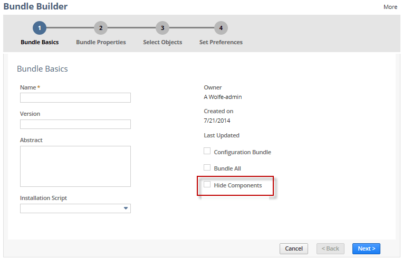Focus the Name input field
This screenshot has width=402, height=259.
[75, 97]
